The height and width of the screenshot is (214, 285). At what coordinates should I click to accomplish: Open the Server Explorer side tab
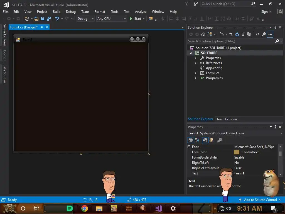(5, 35)
